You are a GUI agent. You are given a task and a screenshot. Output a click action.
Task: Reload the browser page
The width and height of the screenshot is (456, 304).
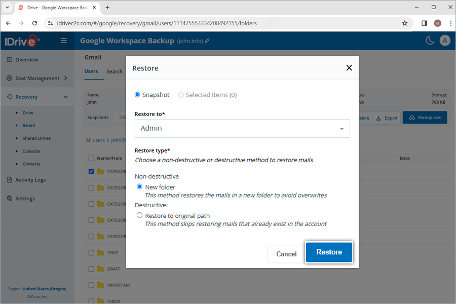coord(34,23)
